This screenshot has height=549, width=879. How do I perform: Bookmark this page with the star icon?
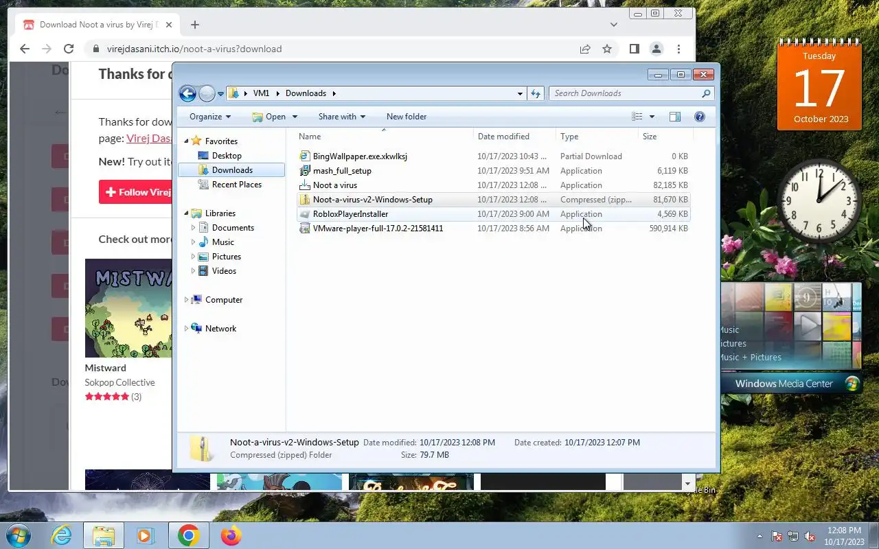(607, 49)
